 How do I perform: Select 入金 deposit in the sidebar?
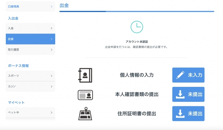point(30,28)
